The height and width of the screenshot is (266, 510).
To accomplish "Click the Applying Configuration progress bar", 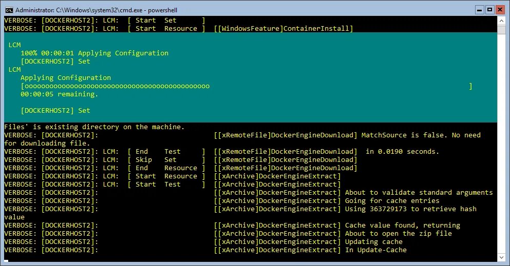I will pos(246,86).
